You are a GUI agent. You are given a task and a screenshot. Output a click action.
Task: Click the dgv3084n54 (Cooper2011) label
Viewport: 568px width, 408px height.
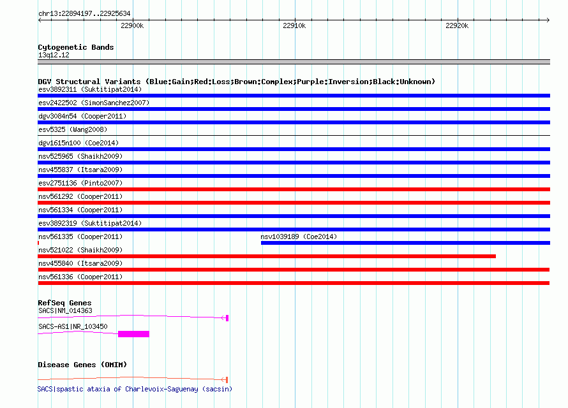coord(82,116)
